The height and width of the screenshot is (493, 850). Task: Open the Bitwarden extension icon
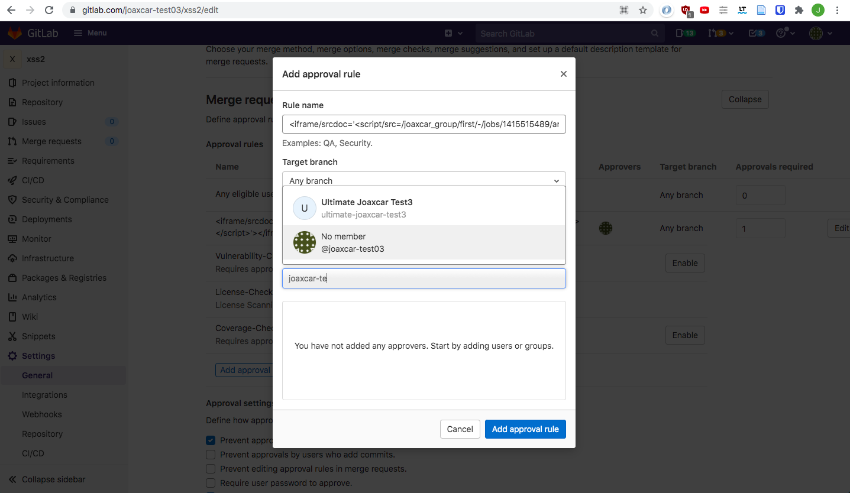(780, 10)
